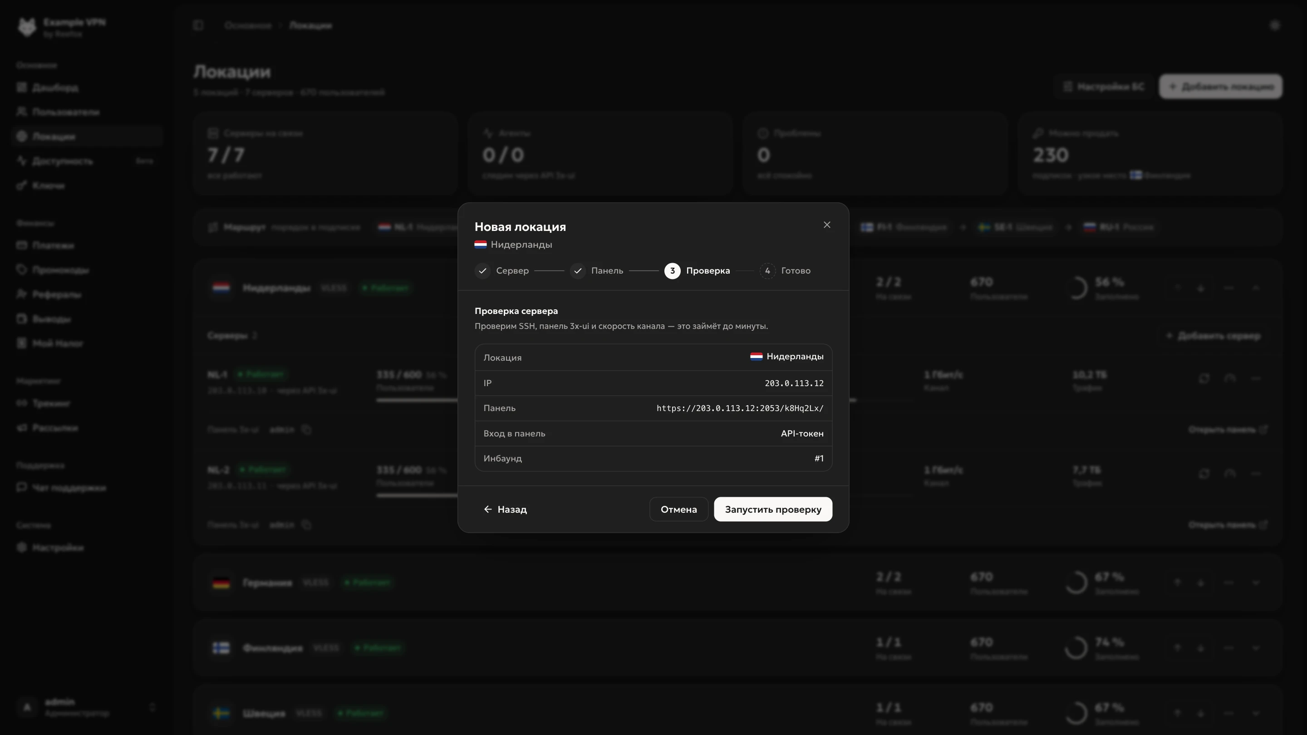1307x735 pixels.
Task: Select step 3 Проверка
Action: [697, 271]
